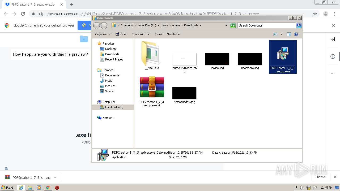Viewport: 340px width, 191px height.
Task: Click Local Disk (C:) in the breadcrumb
Action: pos(147,25)
